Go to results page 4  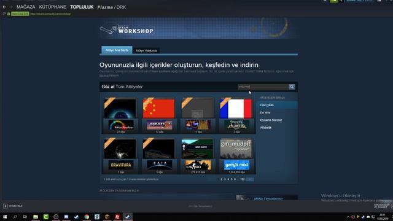click(228, 179)
